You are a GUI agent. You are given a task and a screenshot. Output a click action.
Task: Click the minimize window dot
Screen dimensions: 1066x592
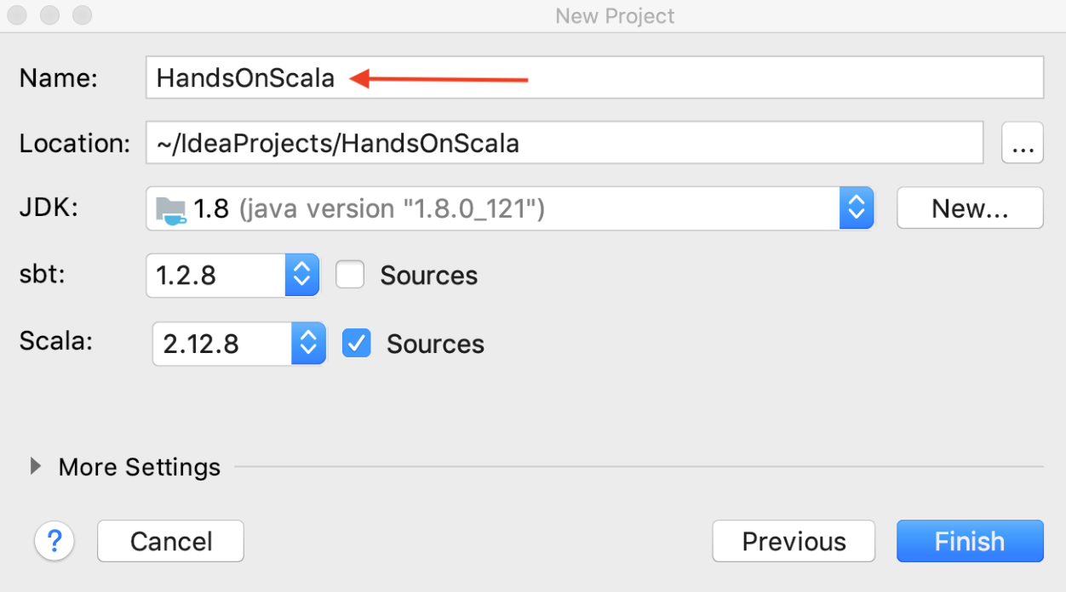[49, 15]
